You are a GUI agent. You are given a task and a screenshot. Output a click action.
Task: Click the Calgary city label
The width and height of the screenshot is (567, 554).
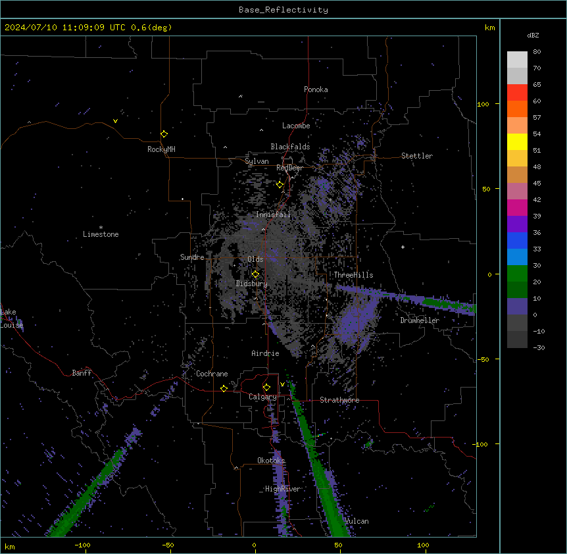click(x=262, y=397)
